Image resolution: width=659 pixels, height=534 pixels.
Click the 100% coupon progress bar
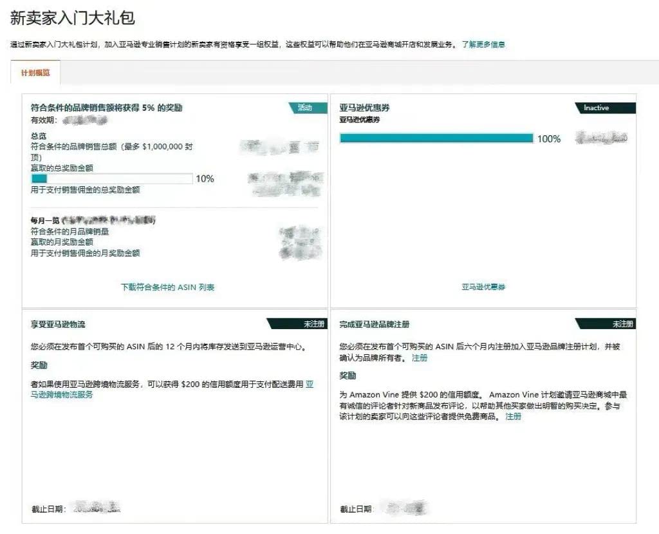(x=436, y=138)
